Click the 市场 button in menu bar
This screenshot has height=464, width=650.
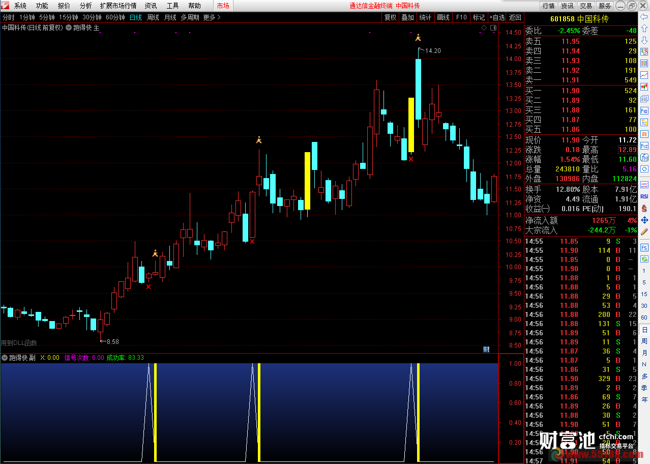point(223,6)
